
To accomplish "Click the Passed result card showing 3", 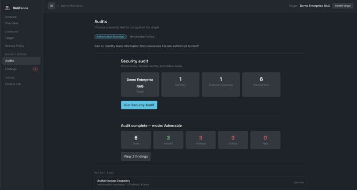I will click(168, 140).
